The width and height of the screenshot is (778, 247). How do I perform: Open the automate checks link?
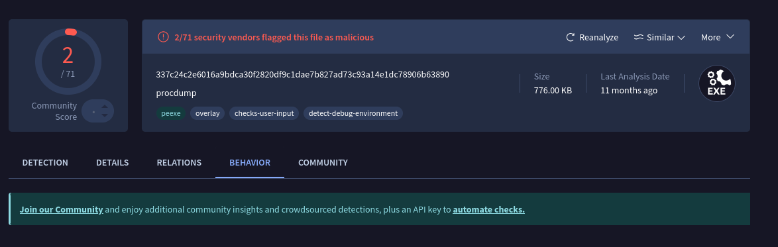[x=488, y=209]
